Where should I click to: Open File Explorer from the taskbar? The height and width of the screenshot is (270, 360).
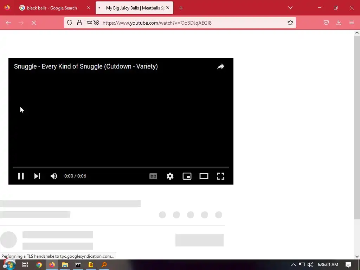tap(65, 265)
